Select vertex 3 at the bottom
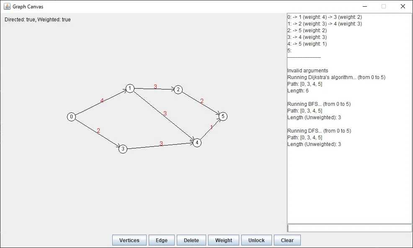This screenshot has height=248, width=413. (x=123, y=149)
